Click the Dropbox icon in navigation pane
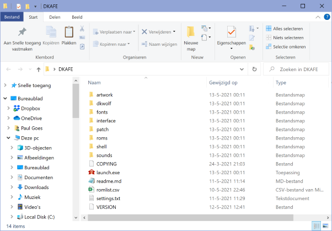This screenshot has width=332, height=231. pos(17,108)
